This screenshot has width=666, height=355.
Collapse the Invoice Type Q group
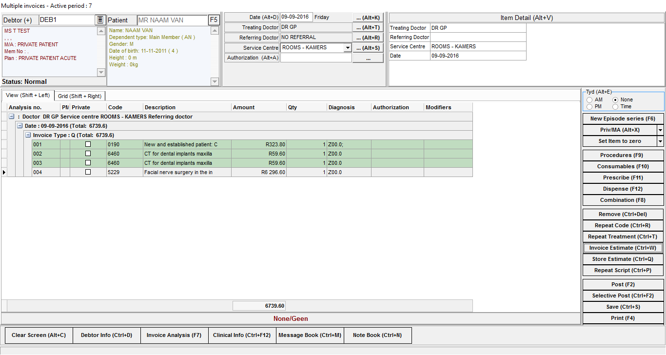tap(28, 135)
